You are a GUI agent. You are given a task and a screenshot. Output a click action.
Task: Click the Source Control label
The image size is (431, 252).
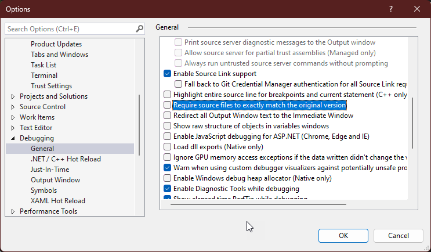[42, 107]
